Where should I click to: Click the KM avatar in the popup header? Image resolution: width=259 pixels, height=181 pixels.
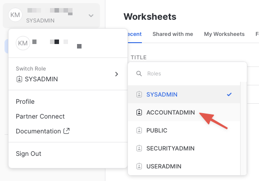[x=23, y=43]
